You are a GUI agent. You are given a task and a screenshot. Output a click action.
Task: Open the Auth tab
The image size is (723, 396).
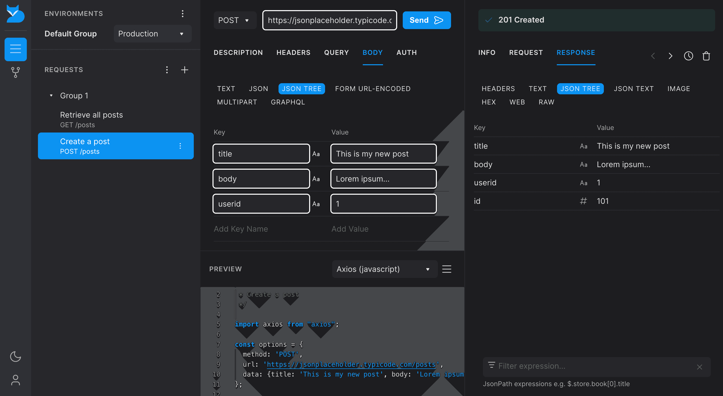(x=407, y=53)
